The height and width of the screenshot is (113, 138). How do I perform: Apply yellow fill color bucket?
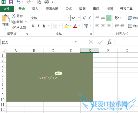(x=67, y=26)
